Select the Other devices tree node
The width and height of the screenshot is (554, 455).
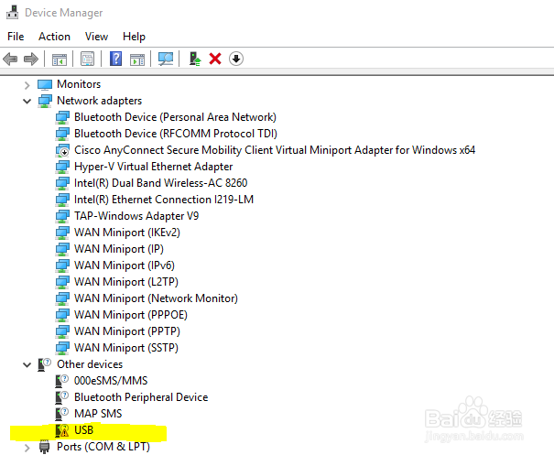[x=90, y=364]
